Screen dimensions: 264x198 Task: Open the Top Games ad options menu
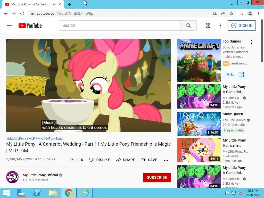click(252, 42)
